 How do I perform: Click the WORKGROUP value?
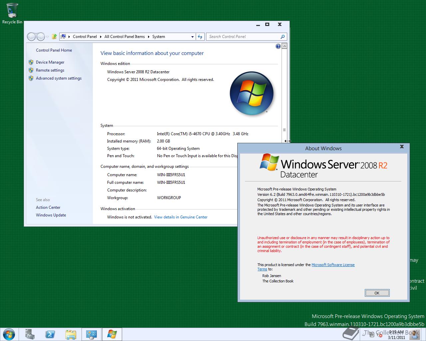[169, 198]
